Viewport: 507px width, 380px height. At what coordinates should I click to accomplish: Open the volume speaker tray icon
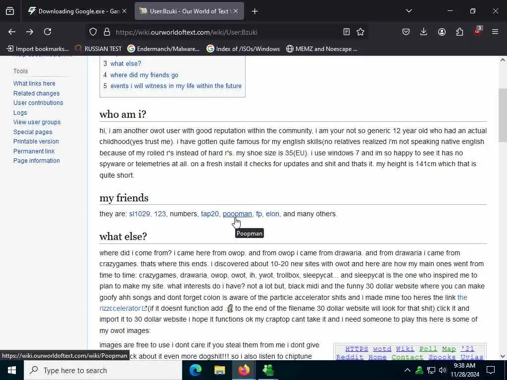(443, 370)
